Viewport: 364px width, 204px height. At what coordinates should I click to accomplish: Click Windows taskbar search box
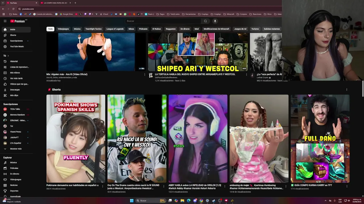[151, 201]
